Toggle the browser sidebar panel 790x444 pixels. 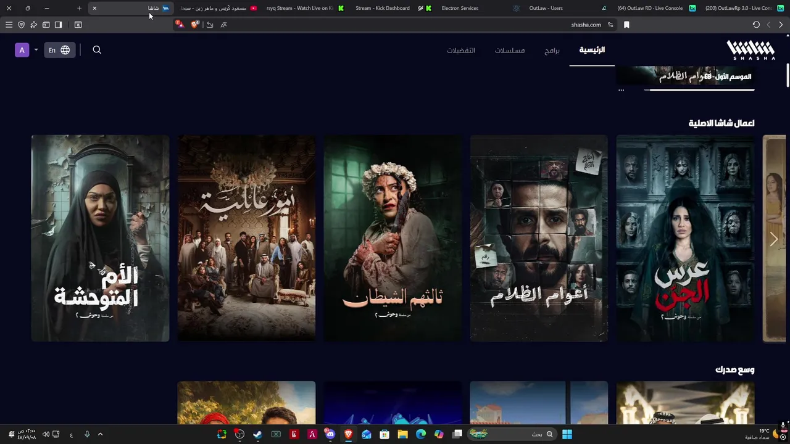58,25
